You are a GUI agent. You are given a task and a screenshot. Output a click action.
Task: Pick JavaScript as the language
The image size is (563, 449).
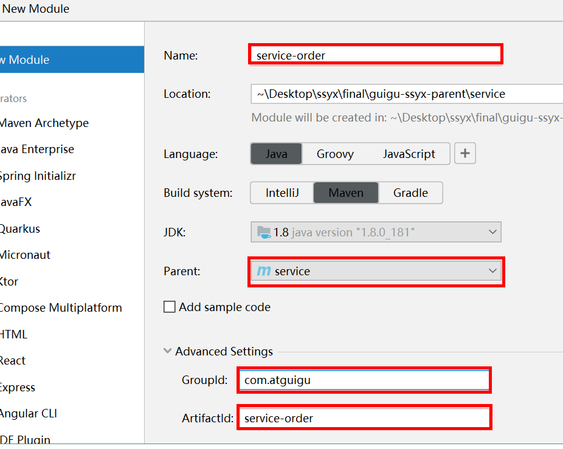(x=409, y=154)
